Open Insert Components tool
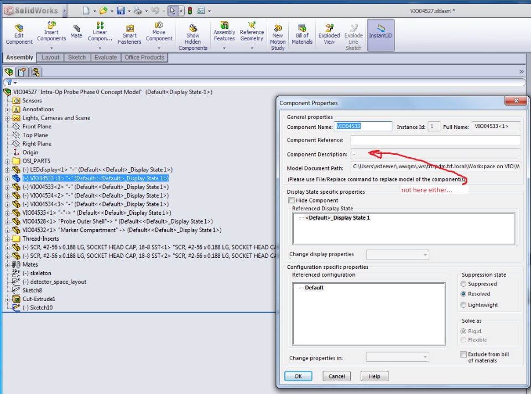The image size is (531, 394). coord(51,32)
